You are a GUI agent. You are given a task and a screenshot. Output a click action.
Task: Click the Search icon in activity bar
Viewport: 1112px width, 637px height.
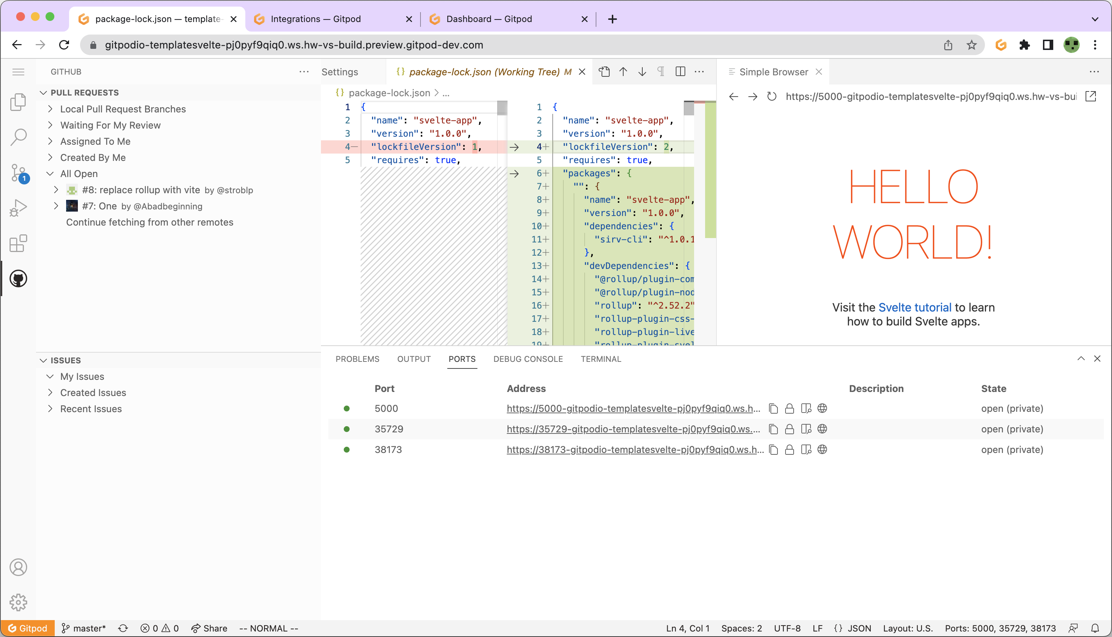[x=18, y=137]
